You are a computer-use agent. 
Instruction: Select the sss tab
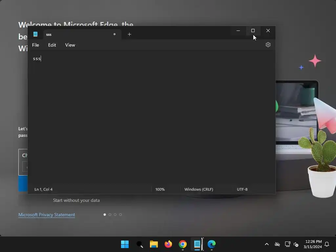point(82,34)
